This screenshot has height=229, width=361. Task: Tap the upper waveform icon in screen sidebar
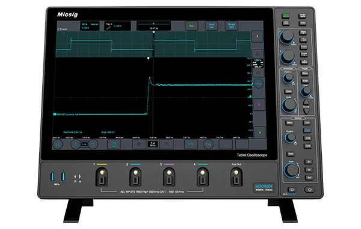258,54
